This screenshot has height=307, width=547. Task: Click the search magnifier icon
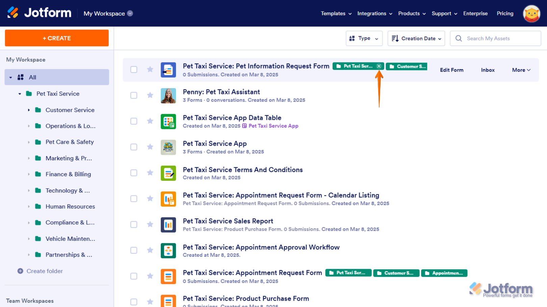coord(459,38)
